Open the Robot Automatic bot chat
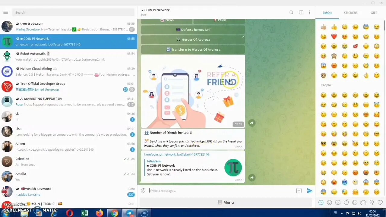This screenshot has width=386, height=217. [68, 56]
